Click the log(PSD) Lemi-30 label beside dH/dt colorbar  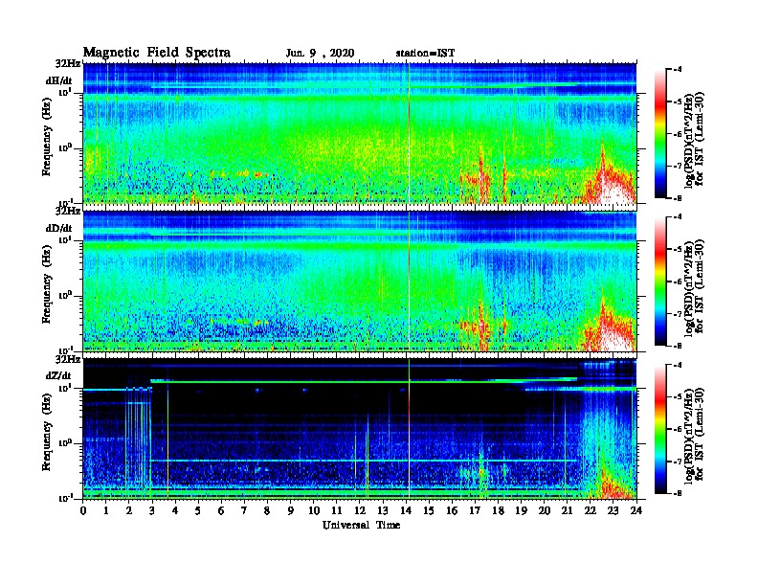(694, 139)
